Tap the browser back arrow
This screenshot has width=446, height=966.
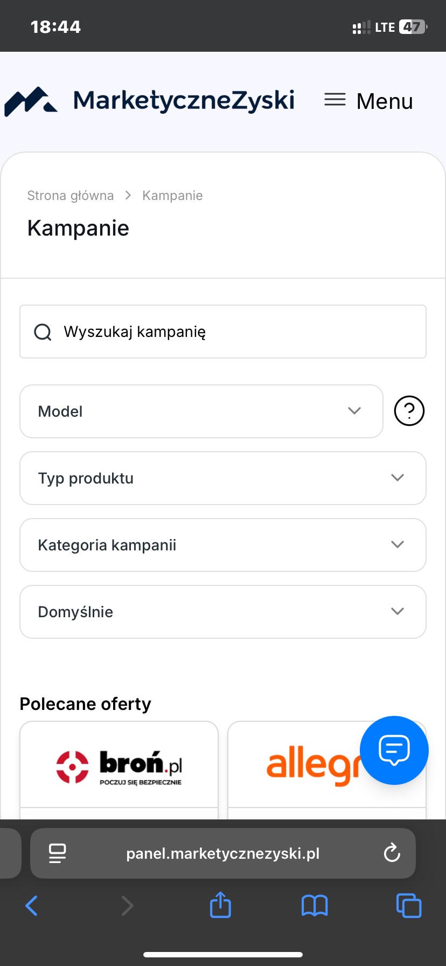[x=32, y=906]
